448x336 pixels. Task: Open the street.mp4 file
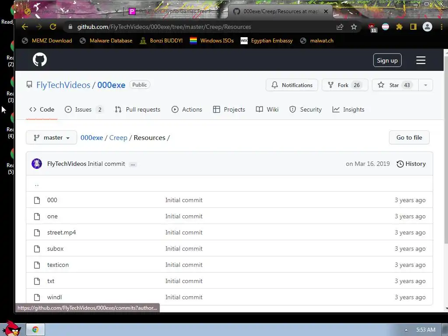(x=61, y=233)
